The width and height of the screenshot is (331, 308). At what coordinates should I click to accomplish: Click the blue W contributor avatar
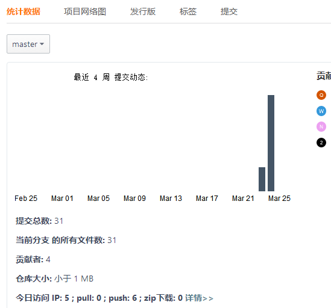click(321, 111)
